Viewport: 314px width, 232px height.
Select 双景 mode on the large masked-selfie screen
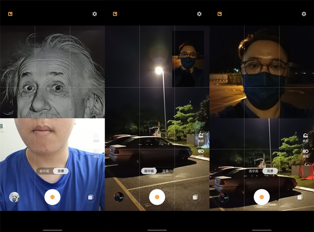[x=270, y=171]
